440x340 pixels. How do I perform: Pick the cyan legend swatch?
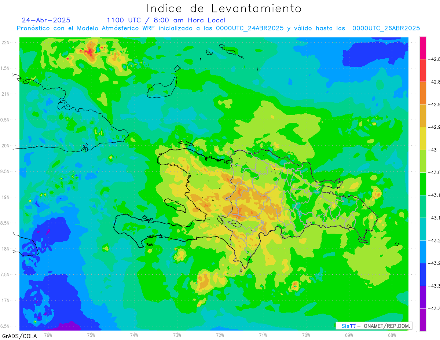point(423,229)
